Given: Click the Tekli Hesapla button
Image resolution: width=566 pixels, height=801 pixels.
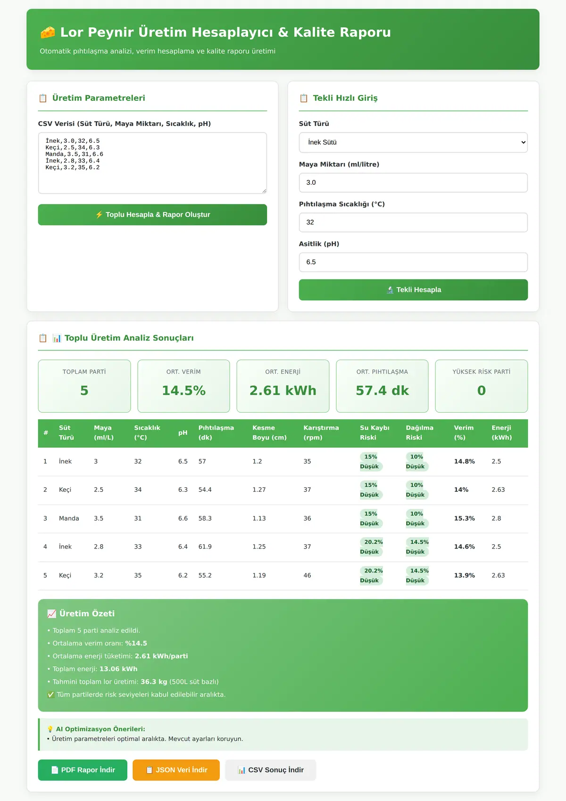Looking at the screenshot, I should tap(413, 290).
